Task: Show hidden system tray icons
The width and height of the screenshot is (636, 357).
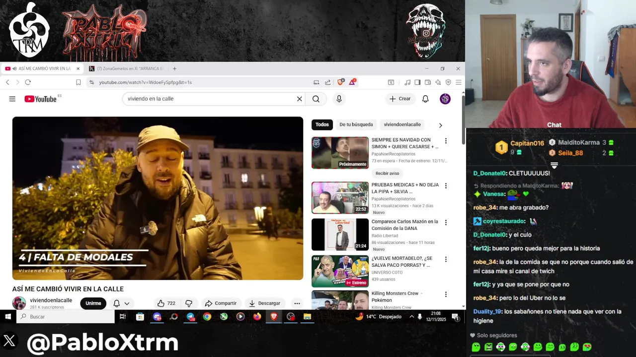Action: 411,316
